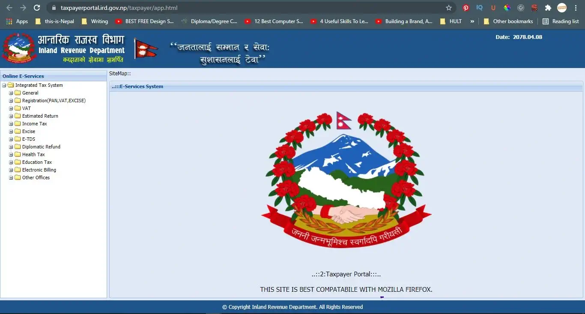Open the 12 Best Computer bookmark
This screenshot has height=314, width=585.
click(274, 21)
